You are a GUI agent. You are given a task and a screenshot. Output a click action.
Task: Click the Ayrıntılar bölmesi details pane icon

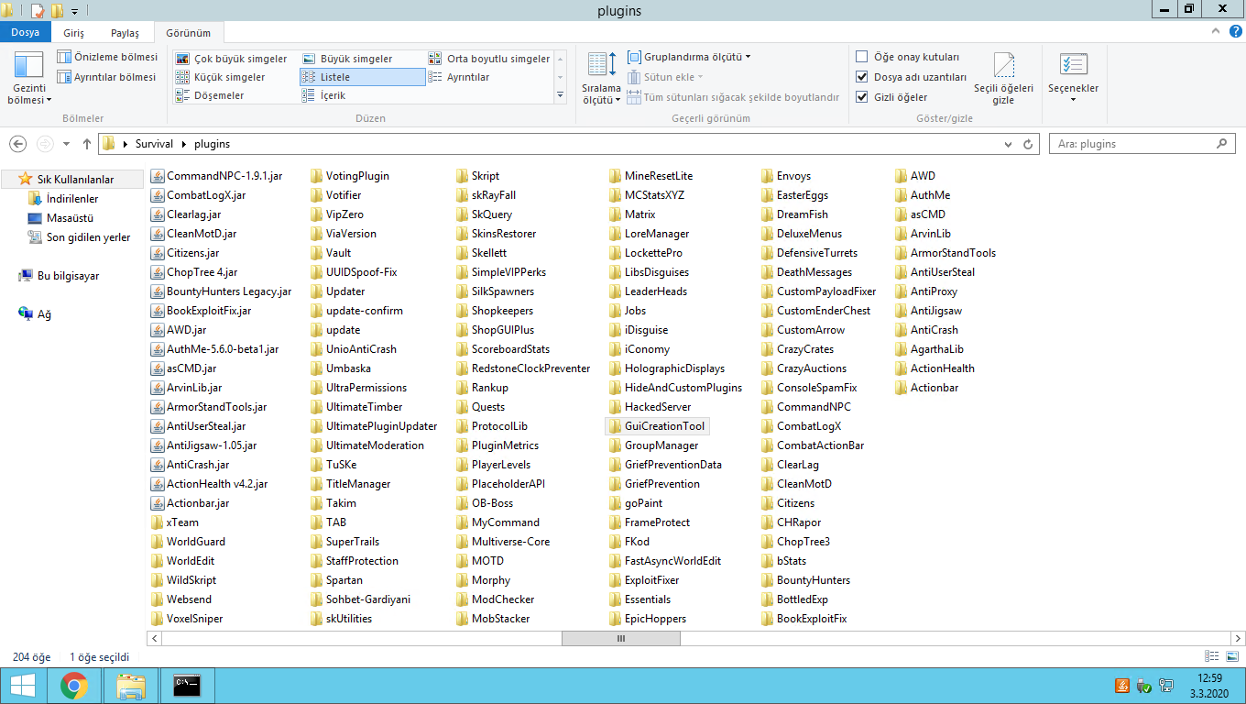64,77
